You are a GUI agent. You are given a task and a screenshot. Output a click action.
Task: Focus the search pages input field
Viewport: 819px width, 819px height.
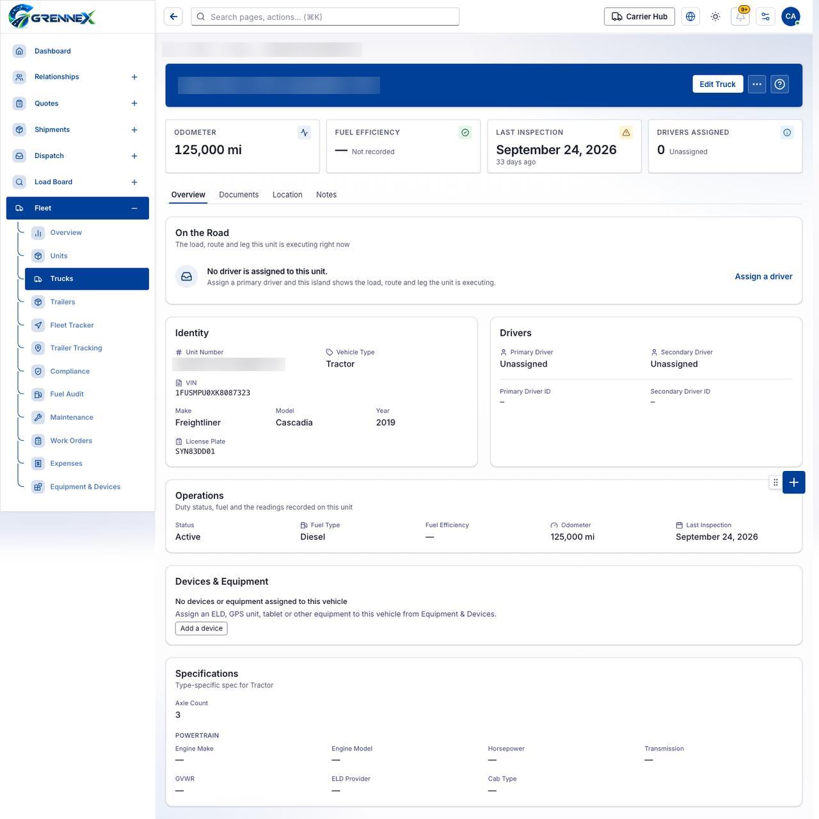point(325,17)
